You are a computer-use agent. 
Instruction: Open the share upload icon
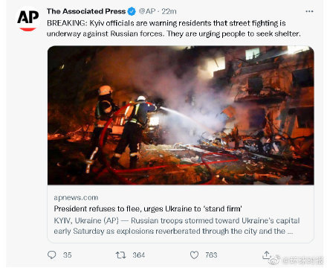click(x=267, y=255)
